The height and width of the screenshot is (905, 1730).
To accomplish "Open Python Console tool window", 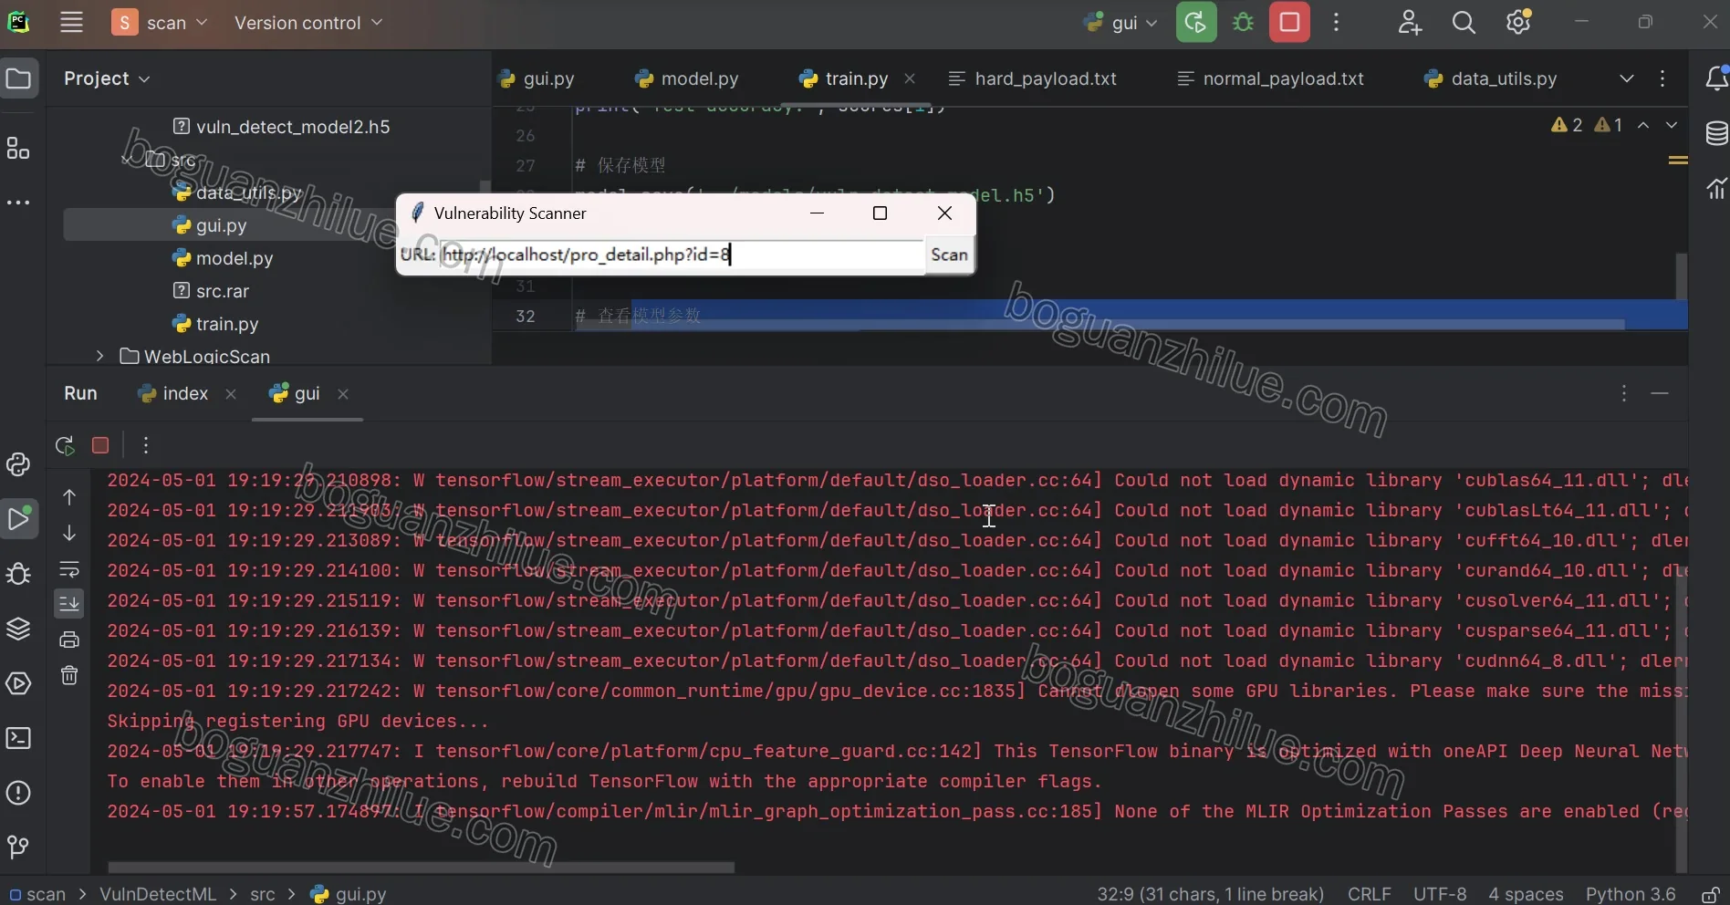I will coord(18,464).
